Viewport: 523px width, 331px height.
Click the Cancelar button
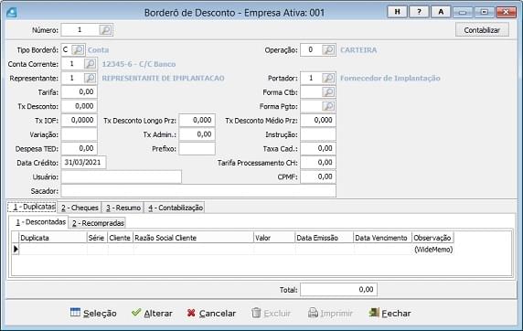tap(211, 313)
